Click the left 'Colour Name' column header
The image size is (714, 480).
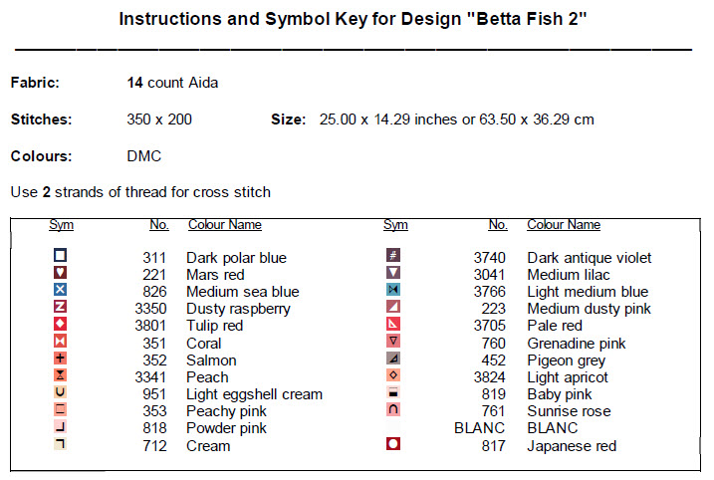[x=225, y=225]
